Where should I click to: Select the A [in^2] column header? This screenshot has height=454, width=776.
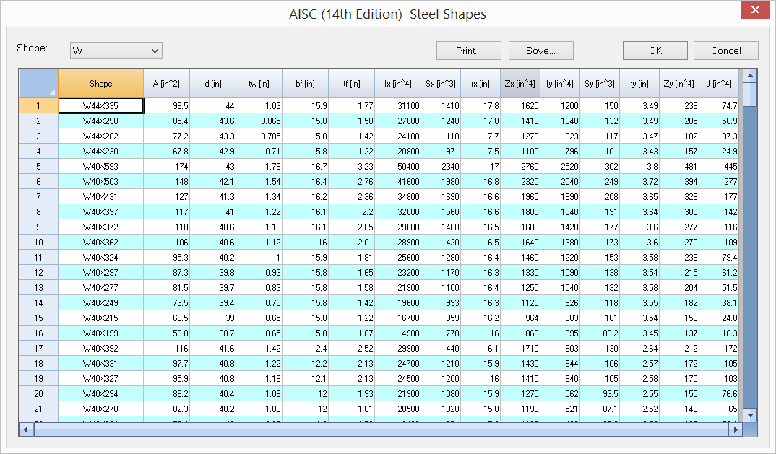[166, 84]
